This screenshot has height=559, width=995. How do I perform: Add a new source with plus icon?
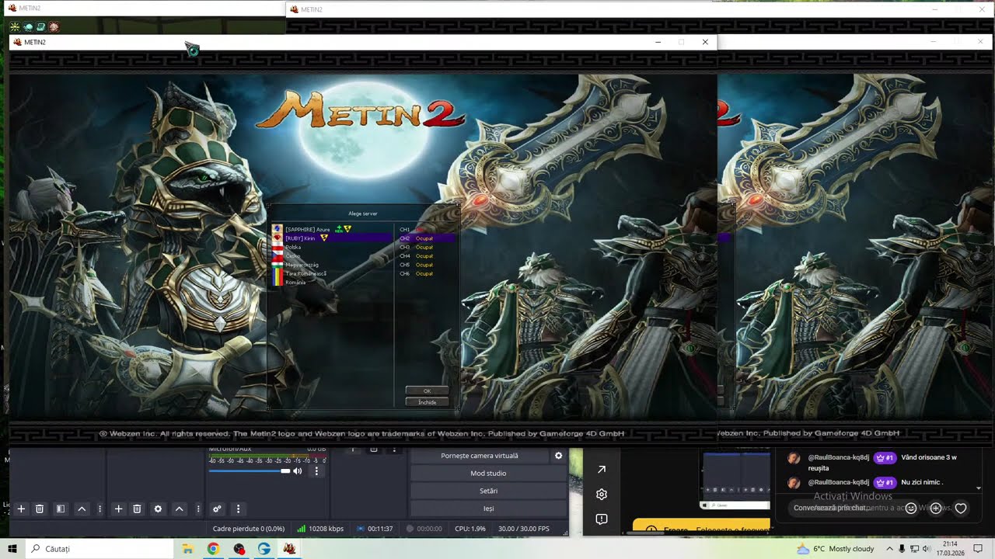point(118,509)
